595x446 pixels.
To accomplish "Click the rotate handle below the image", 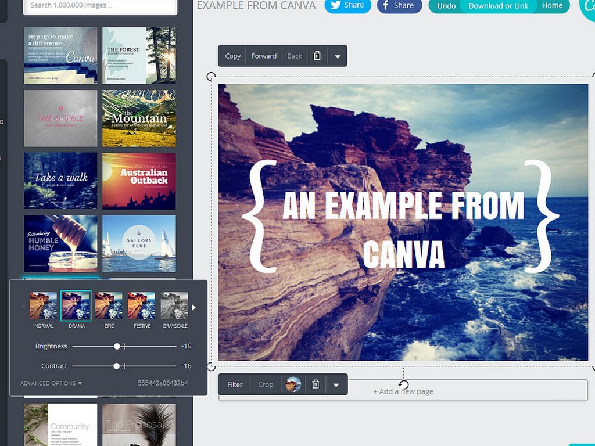I will pyautogui.click(x=404, y=384).
